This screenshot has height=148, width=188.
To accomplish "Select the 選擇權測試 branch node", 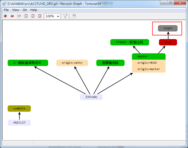I will [x=110, y=63].
